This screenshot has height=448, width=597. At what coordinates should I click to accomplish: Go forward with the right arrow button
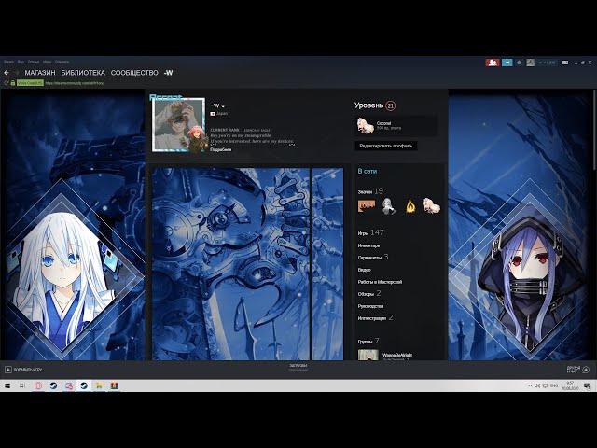[x=17, y=73]
